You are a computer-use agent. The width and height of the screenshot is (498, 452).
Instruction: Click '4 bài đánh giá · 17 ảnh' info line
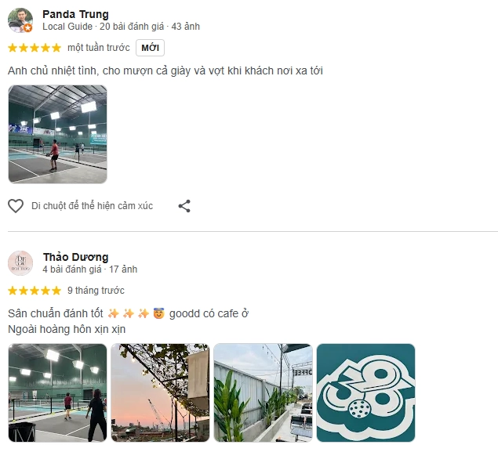click(x=90, y=269)
